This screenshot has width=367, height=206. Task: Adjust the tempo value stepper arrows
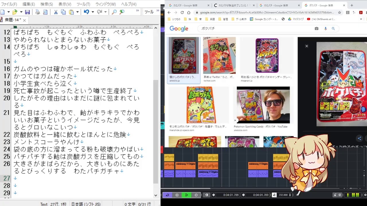[290, 195]
